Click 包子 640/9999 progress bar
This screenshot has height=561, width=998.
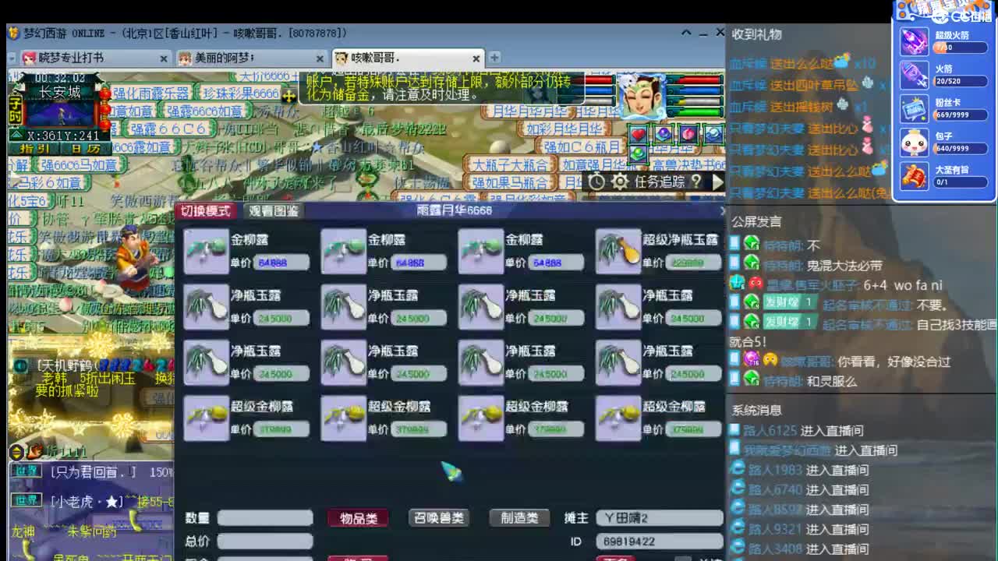pos(961,148)
